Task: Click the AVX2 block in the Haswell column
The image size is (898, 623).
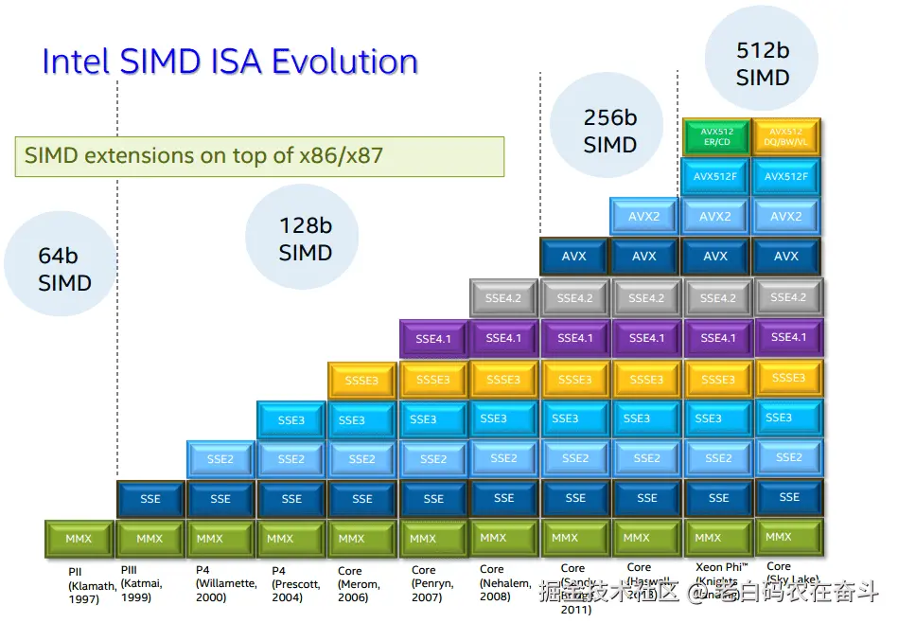Action: [645, 216]
